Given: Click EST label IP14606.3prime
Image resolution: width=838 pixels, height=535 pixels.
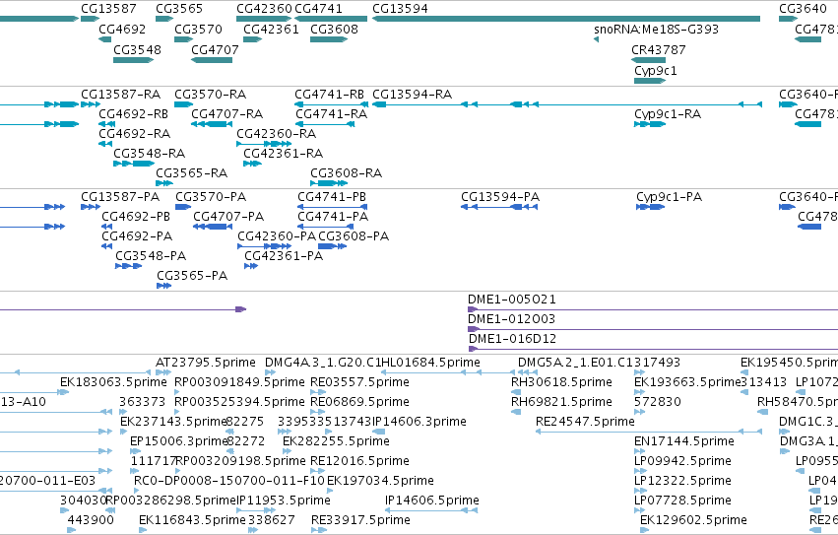Looking at the screenshot, I should click(419, 422).
